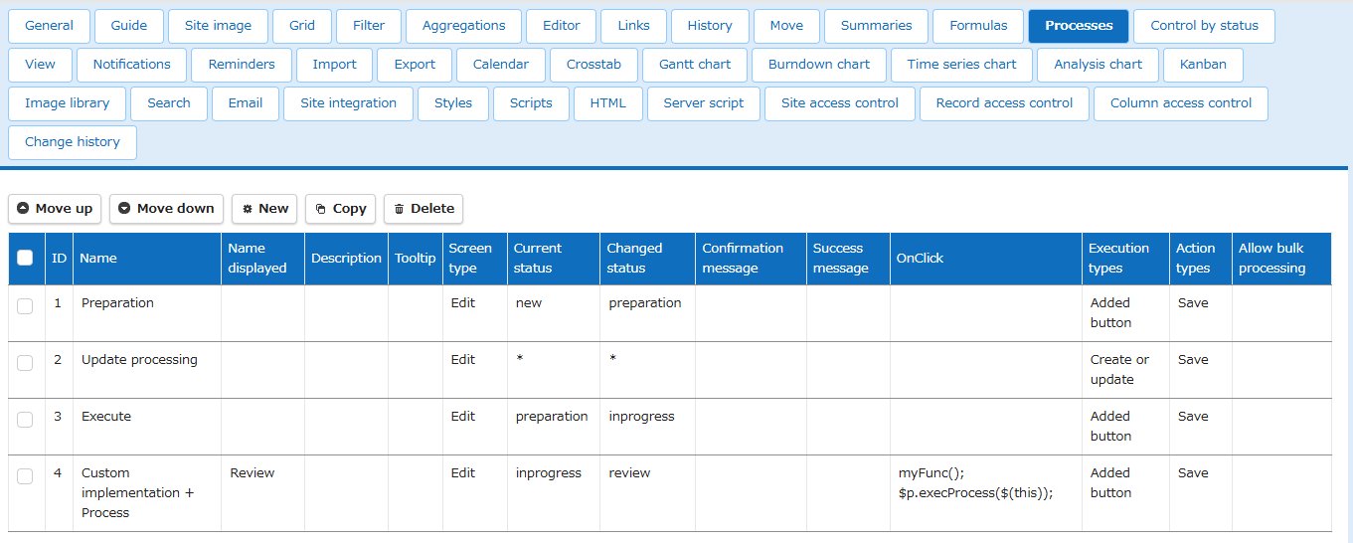Copy the selected process
The width and height of the screenshot is (1353, 543).
coord(340,209)
